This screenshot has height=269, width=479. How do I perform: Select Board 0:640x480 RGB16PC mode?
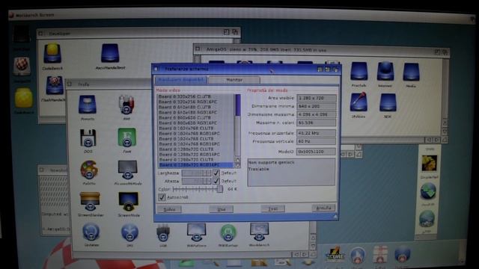195,112
